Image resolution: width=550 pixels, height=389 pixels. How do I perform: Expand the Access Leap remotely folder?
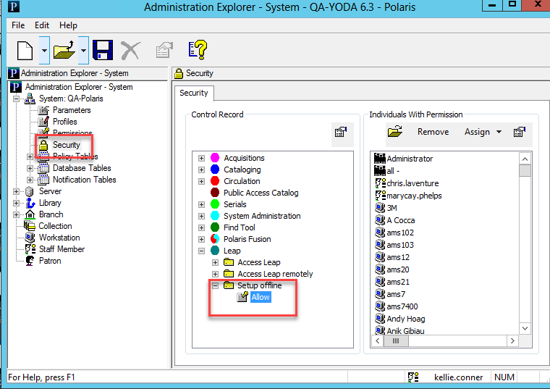coord(216,275)
